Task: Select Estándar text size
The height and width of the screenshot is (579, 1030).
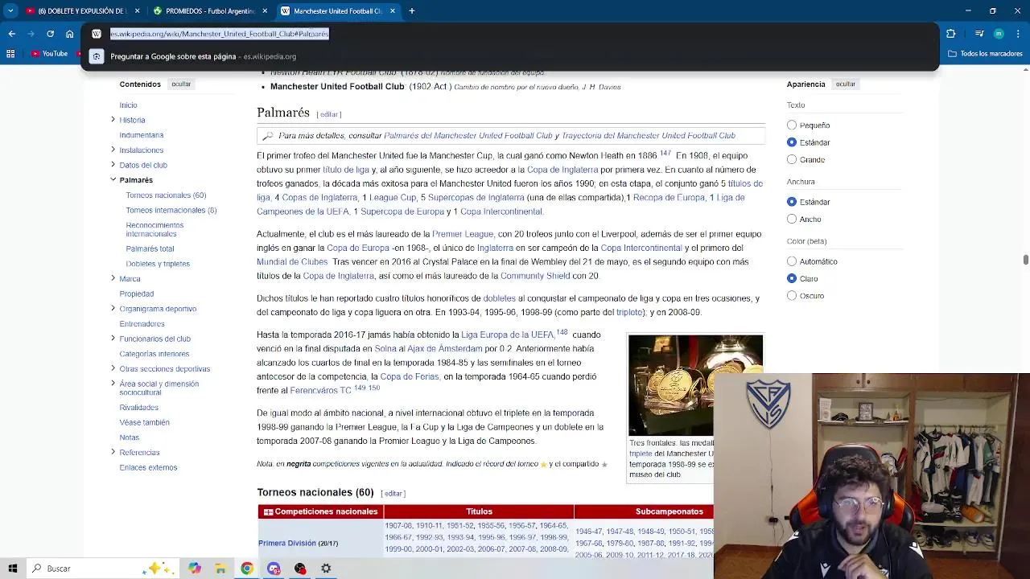Action: coord(792,142)
